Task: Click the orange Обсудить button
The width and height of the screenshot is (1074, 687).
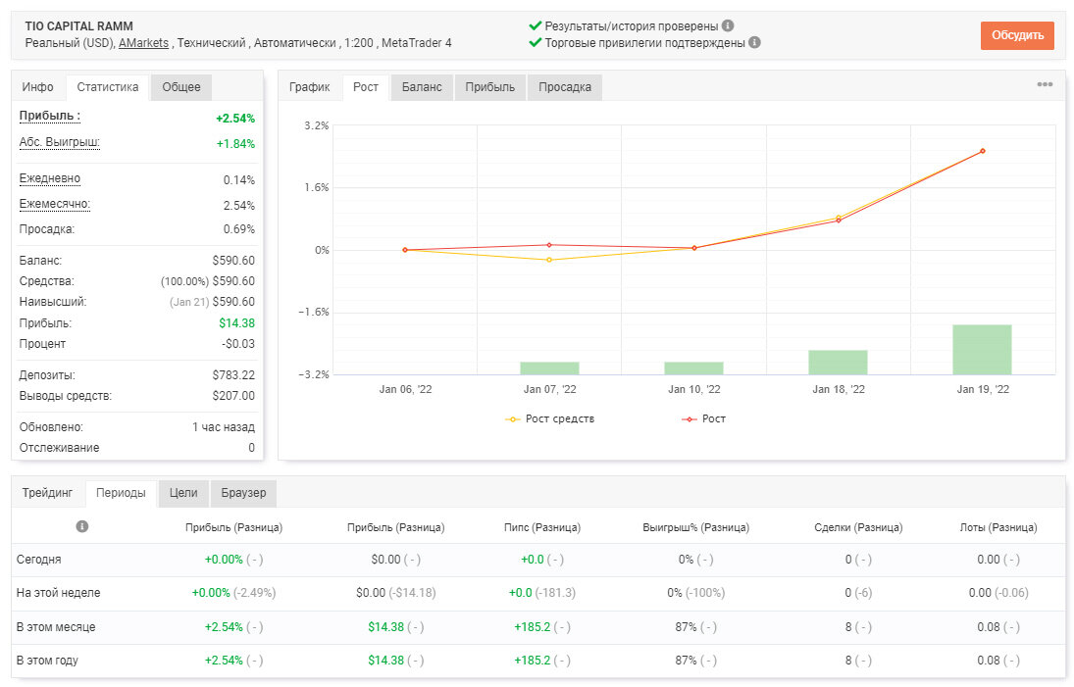Action: click(x=1017, y=35)
